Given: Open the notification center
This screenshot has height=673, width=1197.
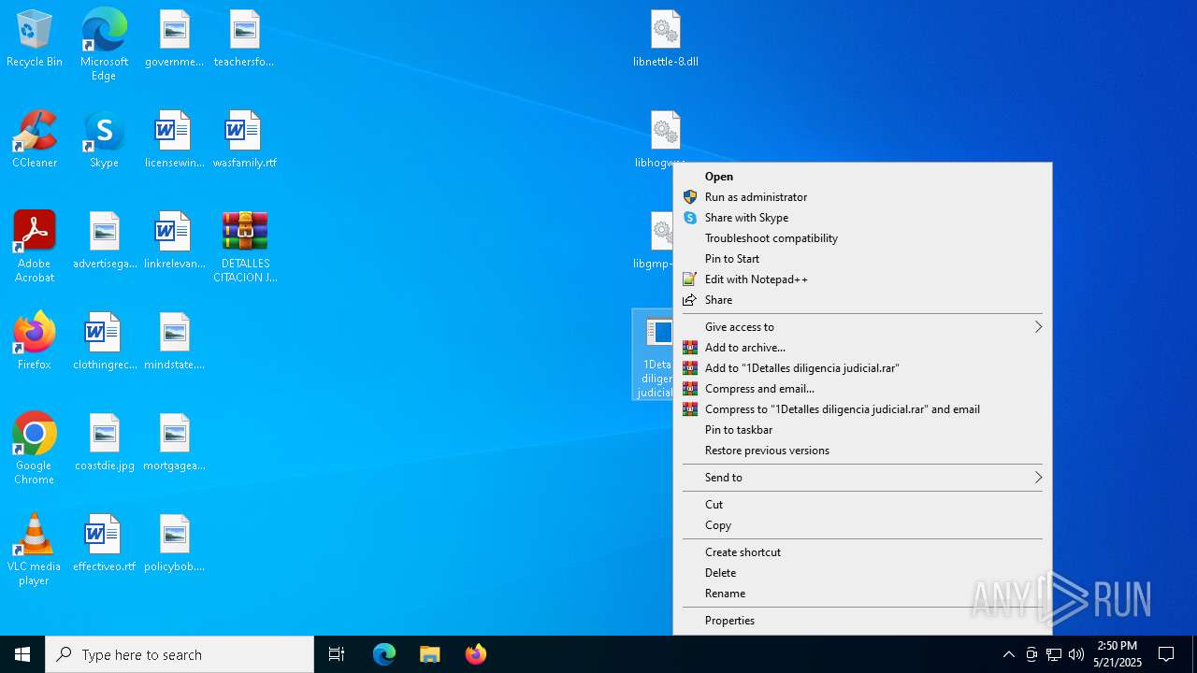Looking at the screenshot, I should (1166, 654).
